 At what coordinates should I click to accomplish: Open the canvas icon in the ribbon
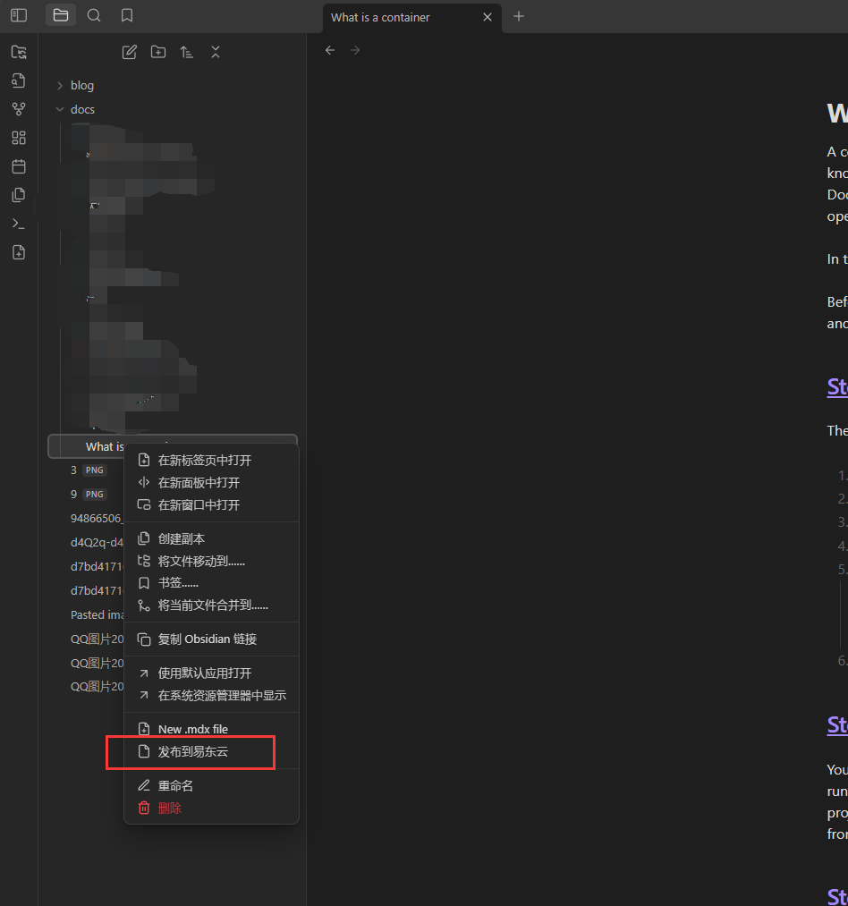coord(19,138)
